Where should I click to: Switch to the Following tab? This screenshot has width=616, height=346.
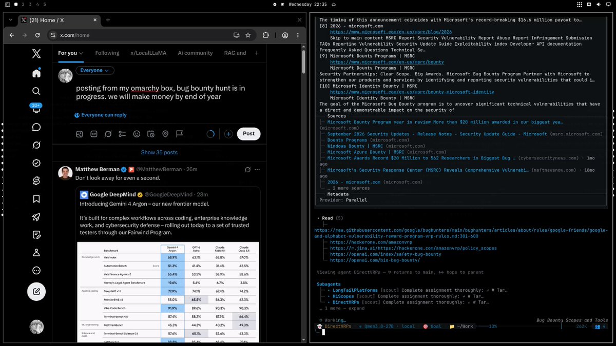coord(107,53)
